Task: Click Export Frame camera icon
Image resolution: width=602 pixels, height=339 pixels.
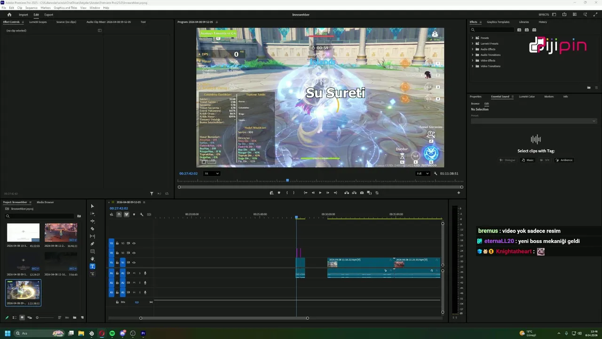Action: (x=362, y=193)
